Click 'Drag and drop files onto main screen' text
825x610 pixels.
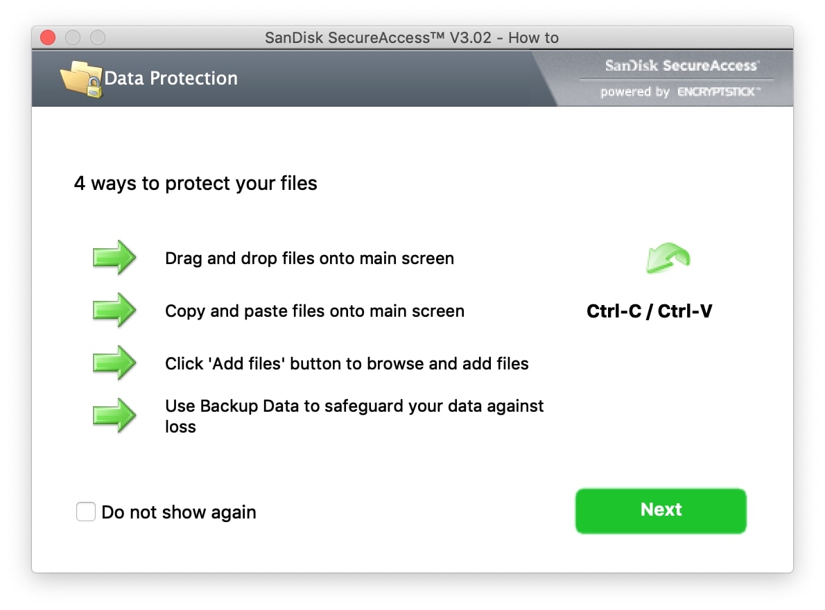[x=309, y=259]
